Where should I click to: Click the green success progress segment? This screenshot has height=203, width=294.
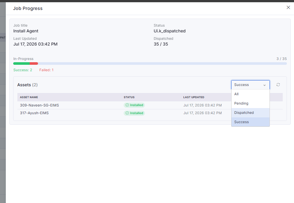(21, 63)
